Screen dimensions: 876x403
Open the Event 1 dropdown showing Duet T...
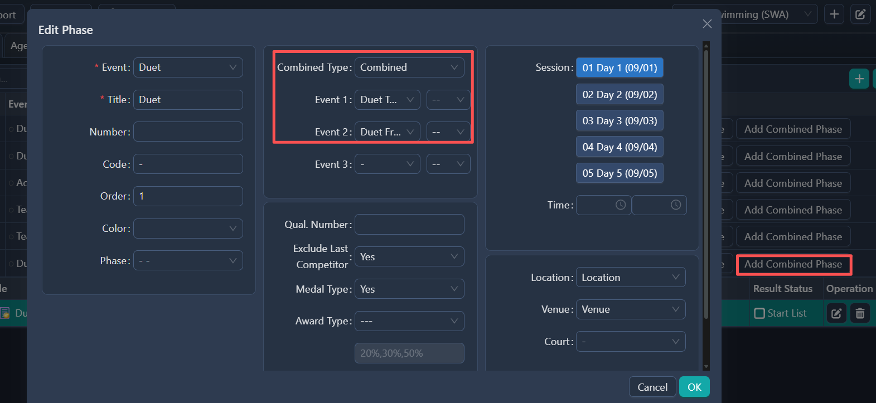(x=388, y=100)
